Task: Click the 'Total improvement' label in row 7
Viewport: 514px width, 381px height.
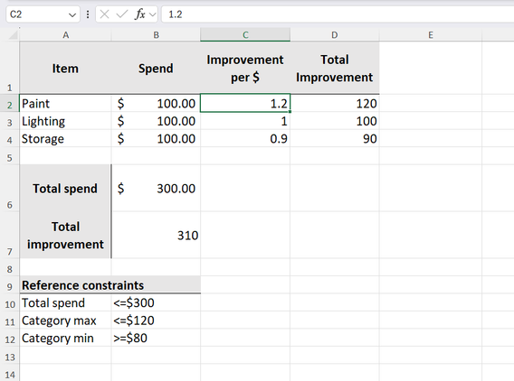Action: pyautogui.click(x=65, y=235)
